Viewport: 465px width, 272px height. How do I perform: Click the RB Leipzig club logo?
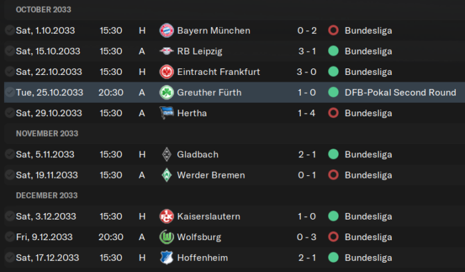pyautogui.click(x=166, y=51)
